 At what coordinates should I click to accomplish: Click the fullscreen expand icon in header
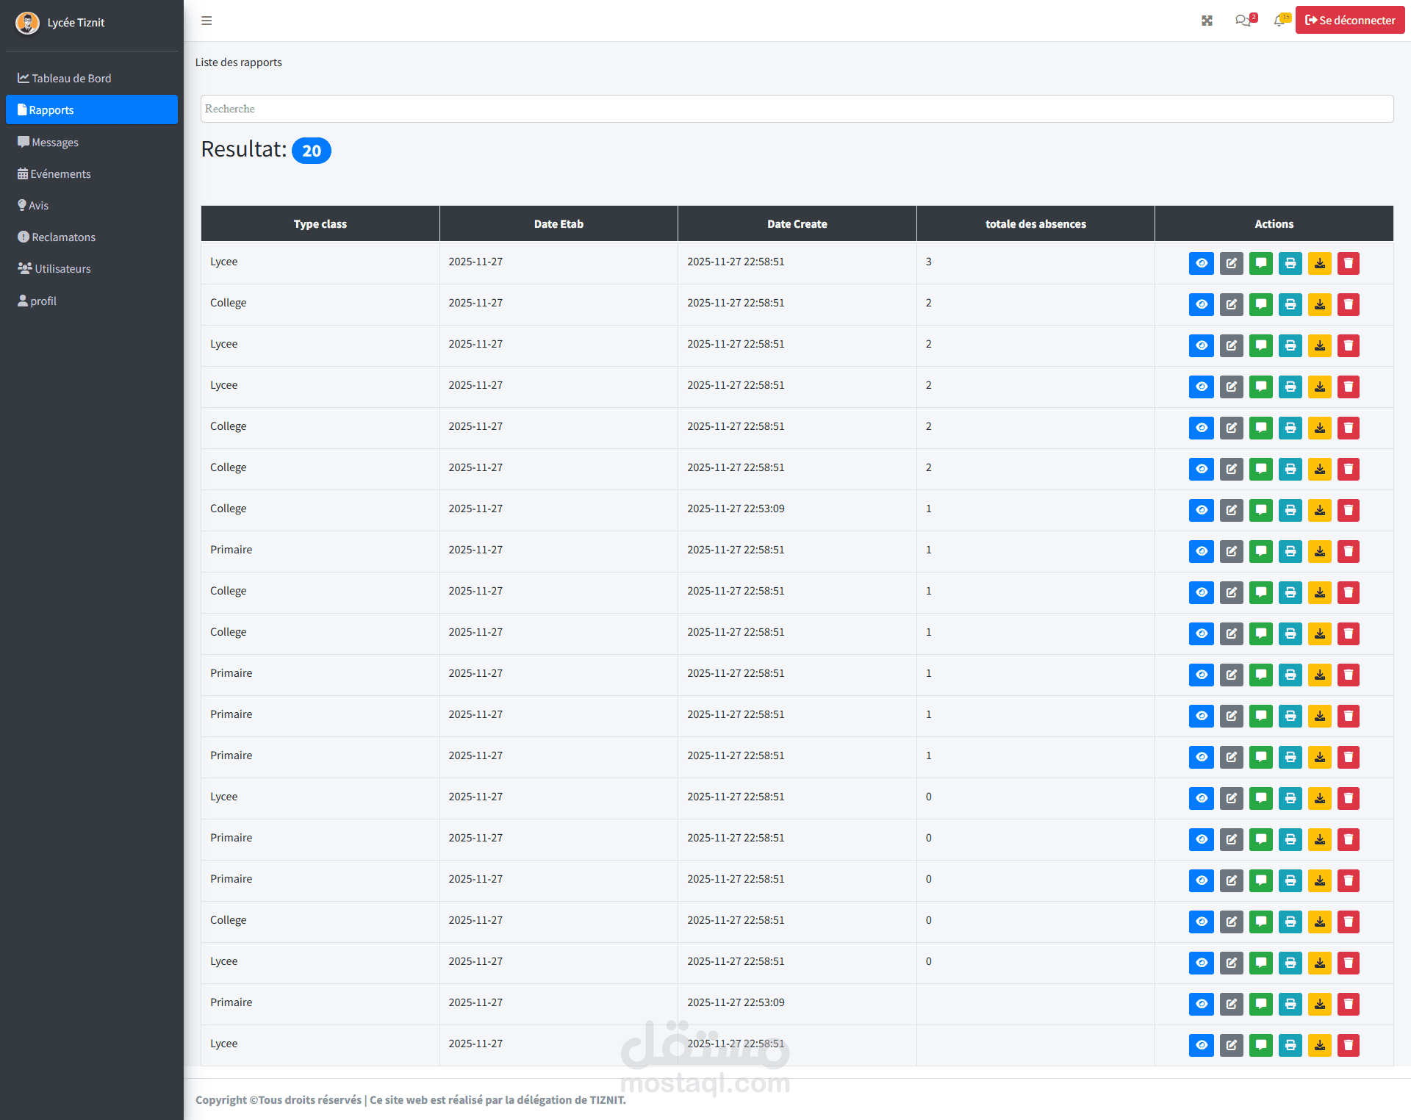pos(1207,21)
